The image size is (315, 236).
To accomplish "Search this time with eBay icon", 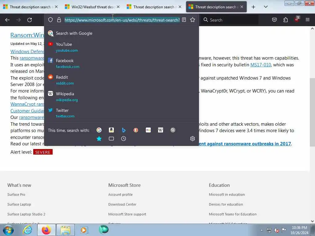I will [x=148, y=130].
